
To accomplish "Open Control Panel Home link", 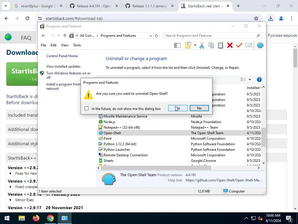I will pyautogui.click(x=62, y=56).
